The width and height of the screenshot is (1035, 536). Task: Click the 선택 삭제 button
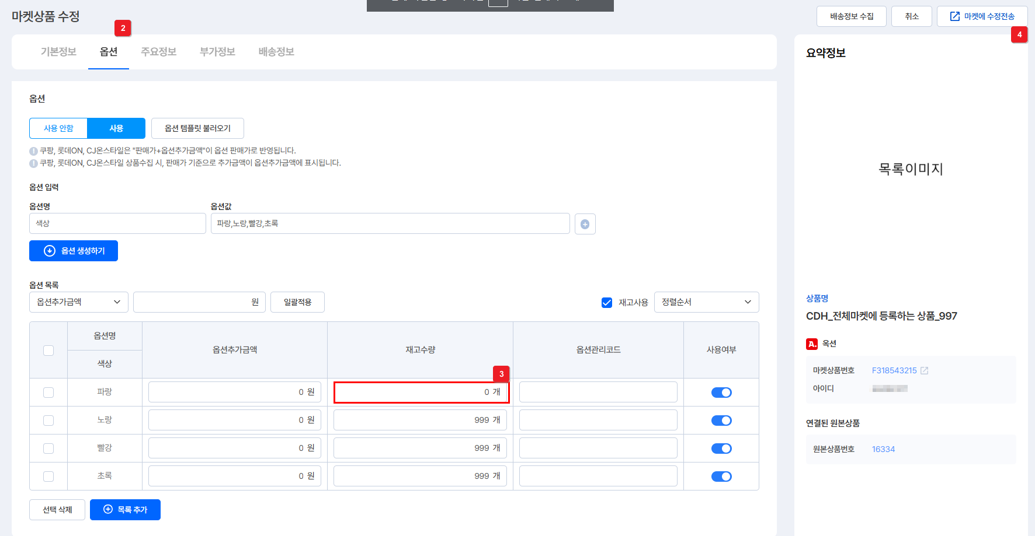(57, 510)
